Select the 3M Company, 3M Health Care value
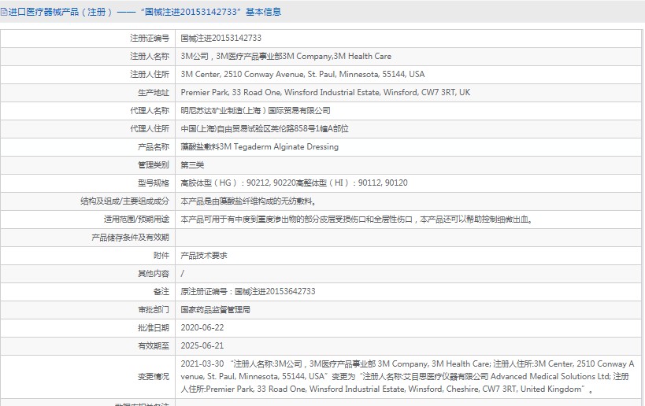Image resolution: width=645 pixels, height=406 pixels. coord(286,57)
